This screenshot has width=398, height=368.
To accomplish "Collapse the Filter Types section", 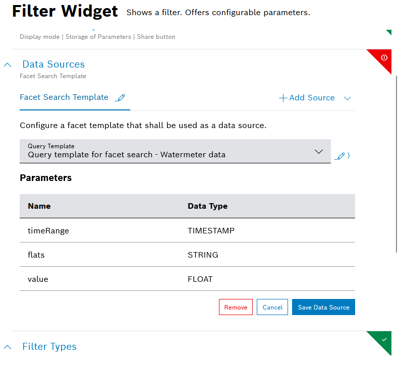I will tap(8, 347).
